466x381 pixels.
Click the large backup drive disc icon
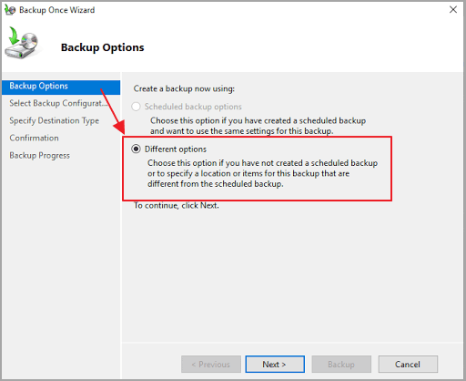22,43
